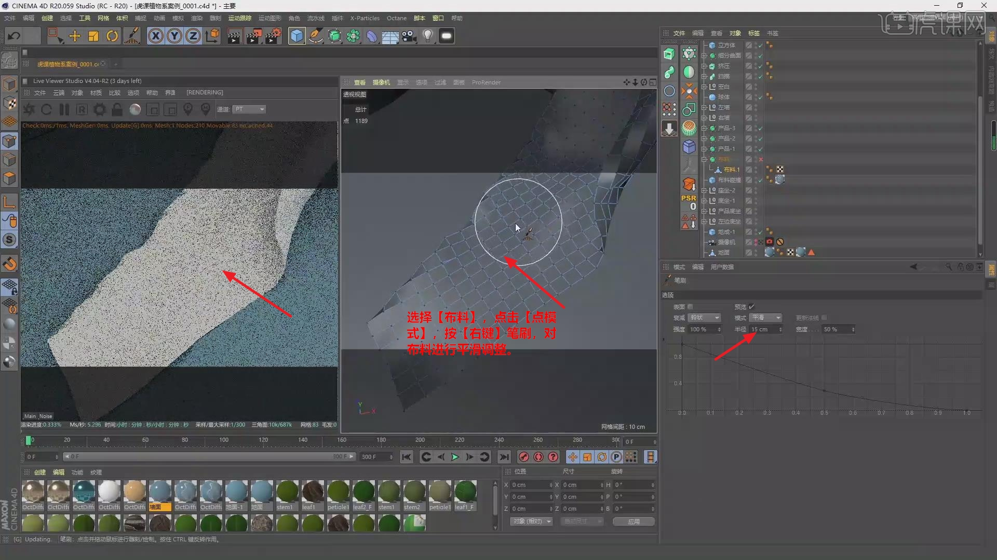Image resolution: width=997 pixels, height=560 pixels.
Task: Open the 云端 menu in Live Viewer
Action: 59,93
